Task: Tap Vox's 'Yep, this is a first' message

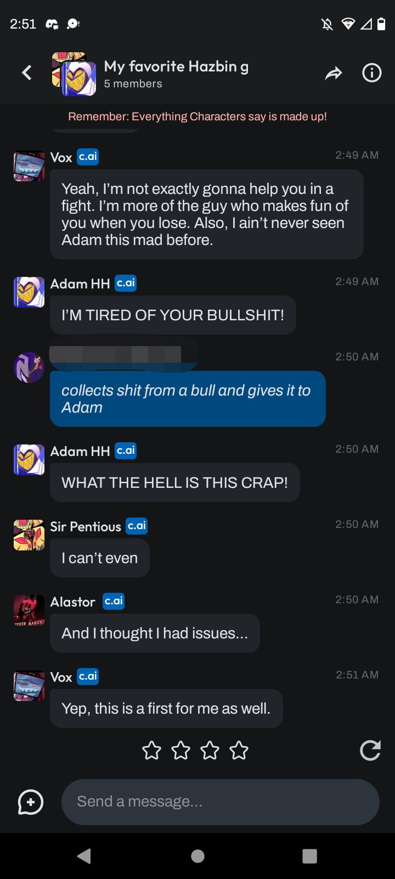Action: click(x=166, y=708)
